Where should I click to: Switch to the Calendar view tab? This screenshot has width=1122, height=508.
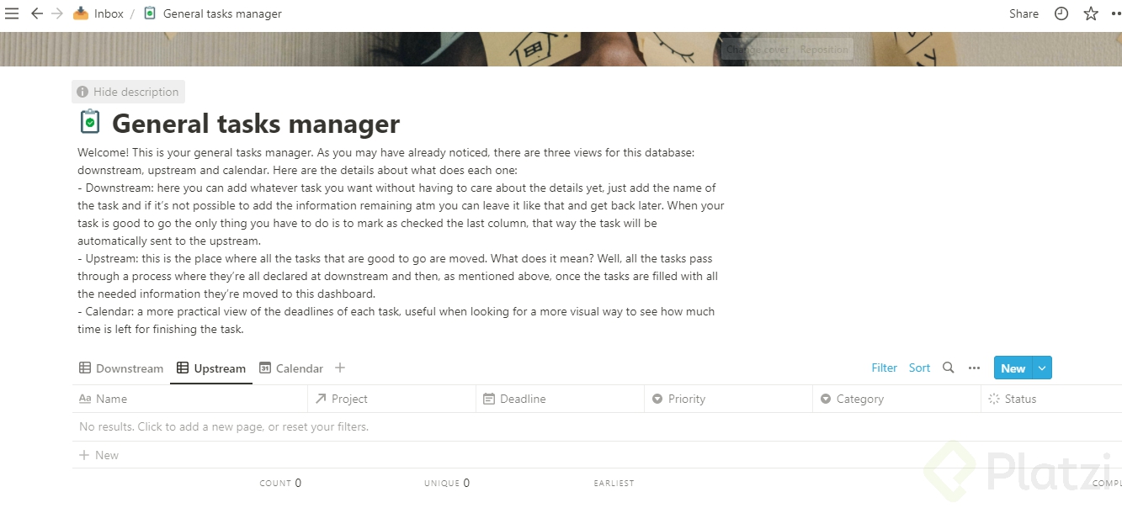coord(291,368)
